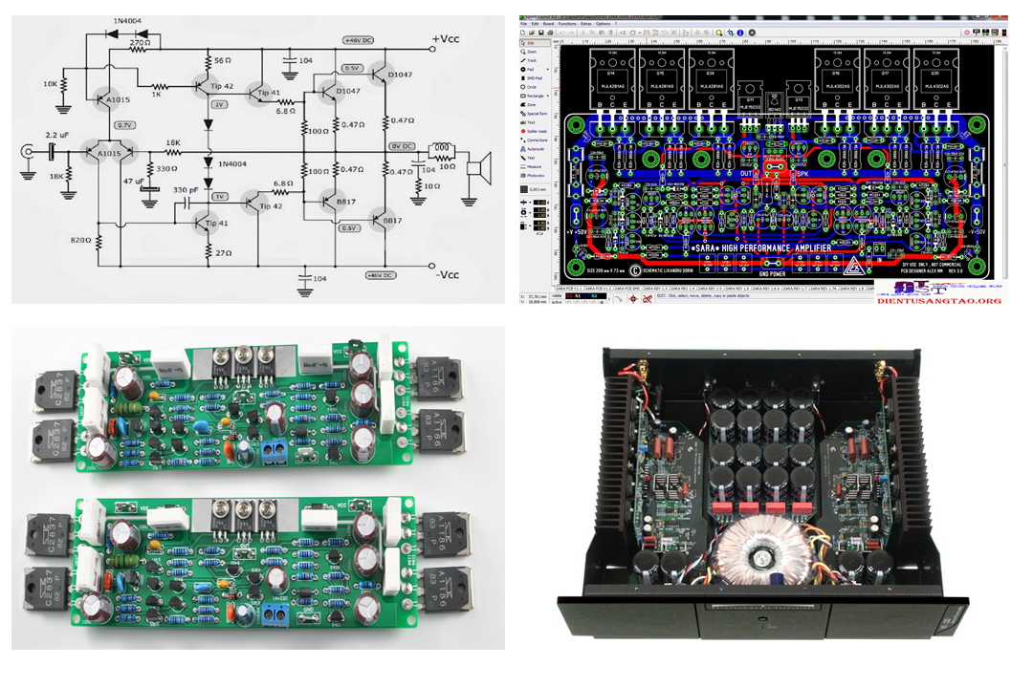Switch to the SARA PCB SMD tab

(x=626, y=288)
